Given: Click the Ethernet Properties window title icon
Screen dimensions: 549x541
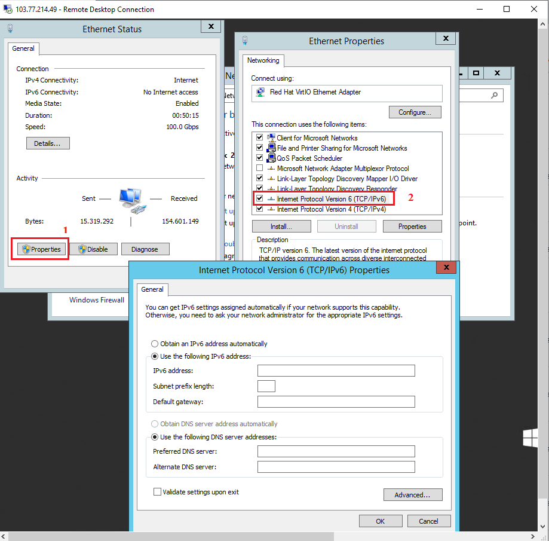Looking at the screenshot, I should pyautogui.click(x=245, y=41).
